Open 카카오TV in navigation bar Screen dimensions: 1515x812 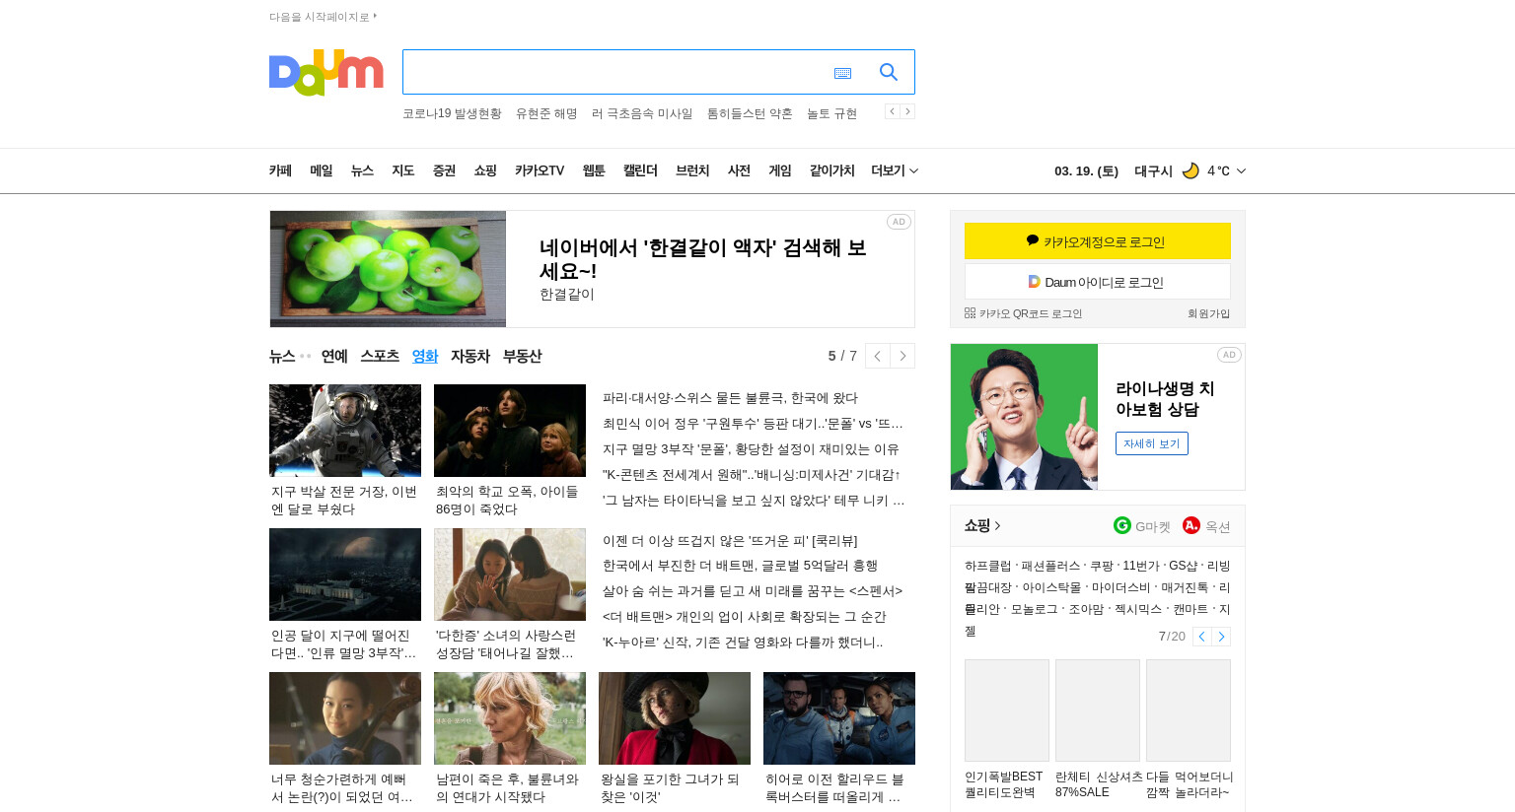click(540, 170)
